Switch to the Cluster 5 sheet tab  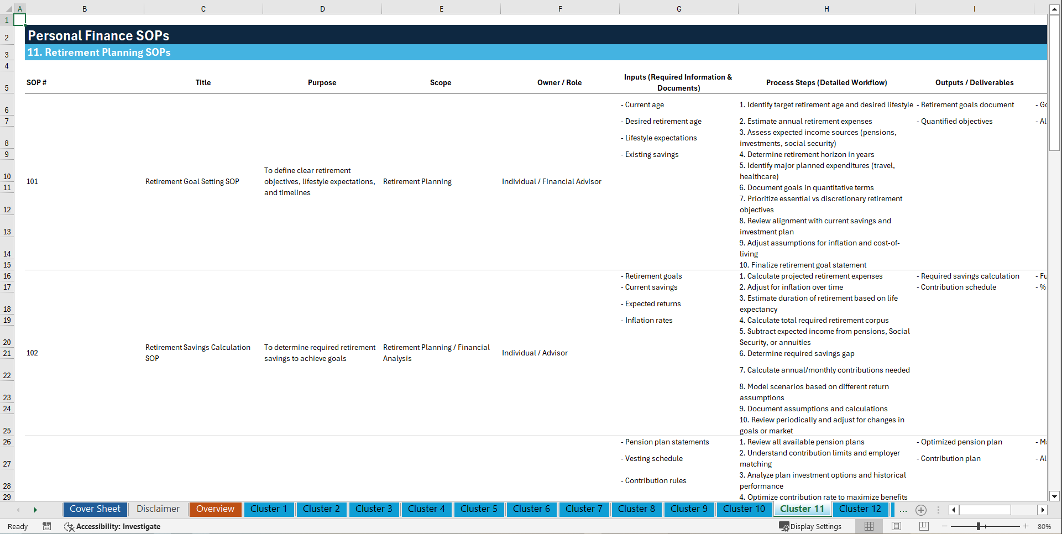point(479,509)
